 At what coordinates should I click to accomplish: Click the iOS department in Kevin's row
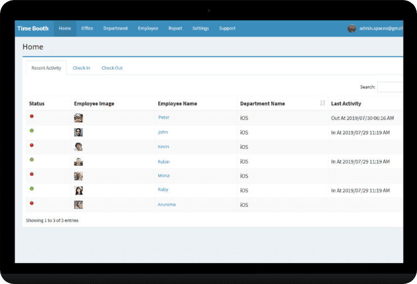244,147
